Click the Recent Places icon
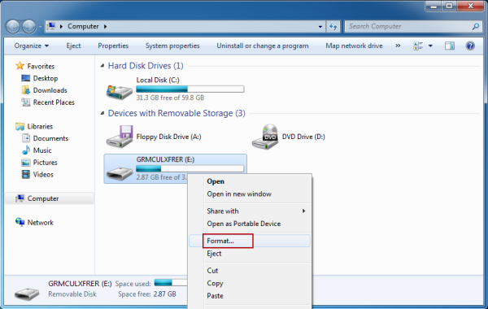The width and height of the screenshot is (488, 309). [x=25, y=102]
